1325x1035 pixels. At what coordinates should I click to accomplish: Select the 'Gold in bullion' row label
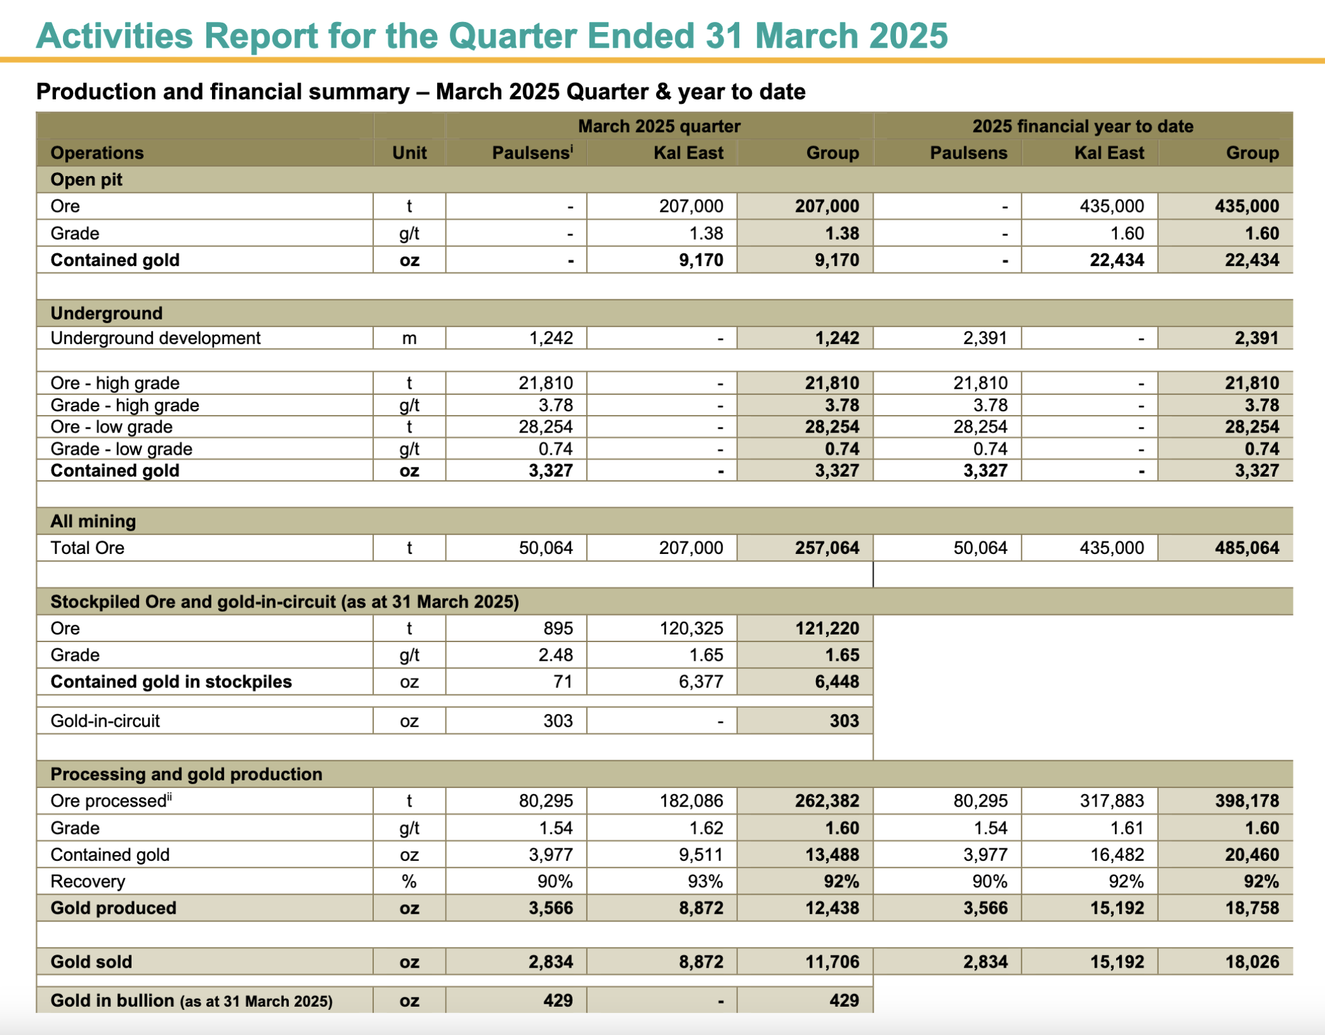tap(191, 1000)
